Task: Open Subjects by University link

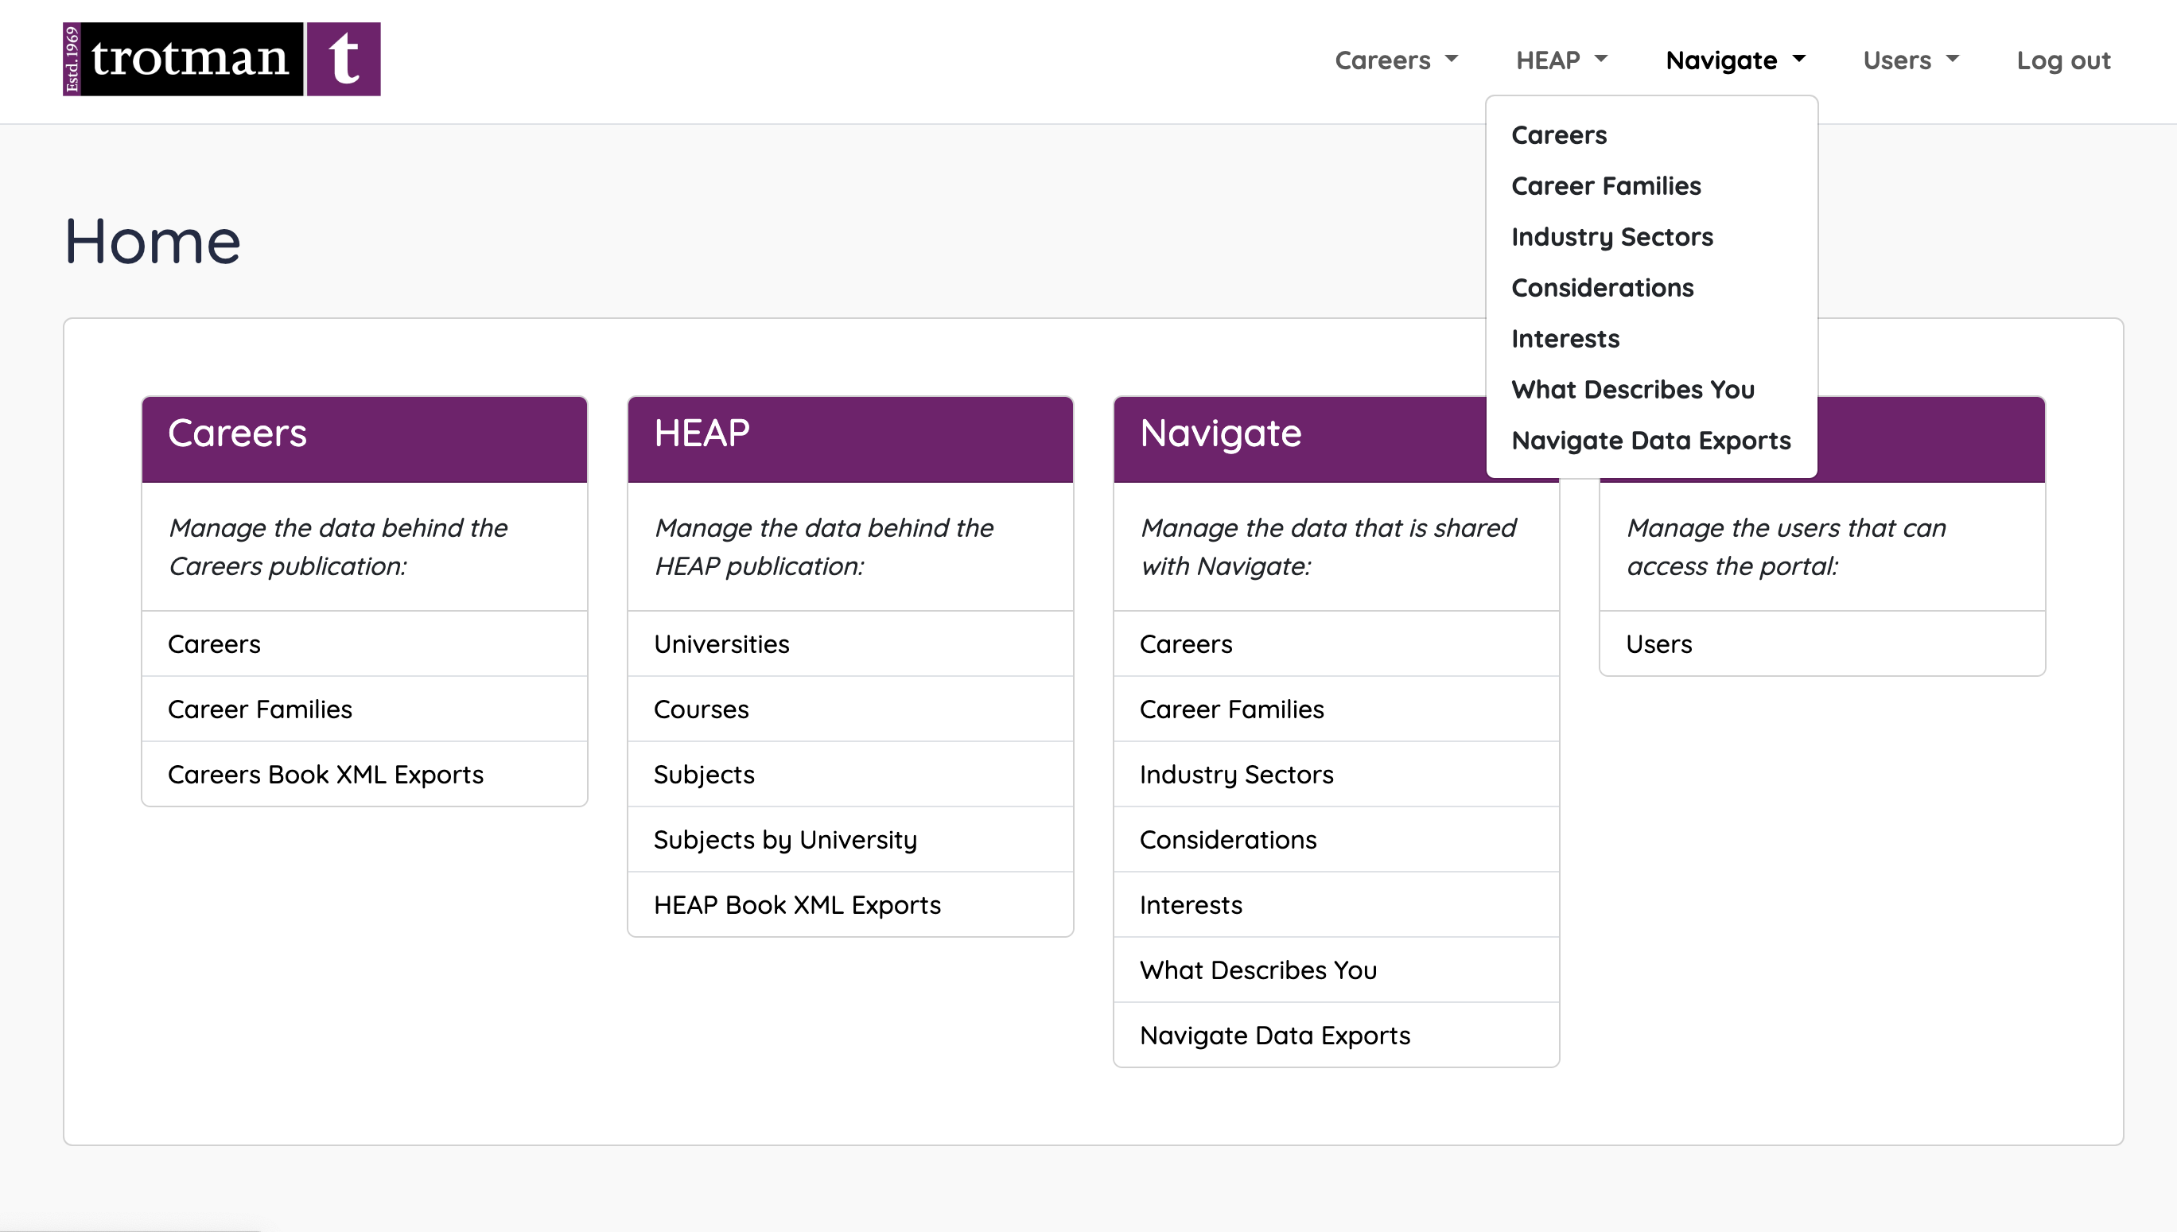Action: tap(850, 839)
